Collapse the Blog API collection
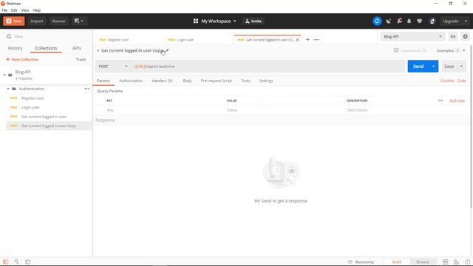The height and width of the screenshot is (266, 473). click(4, 75)
